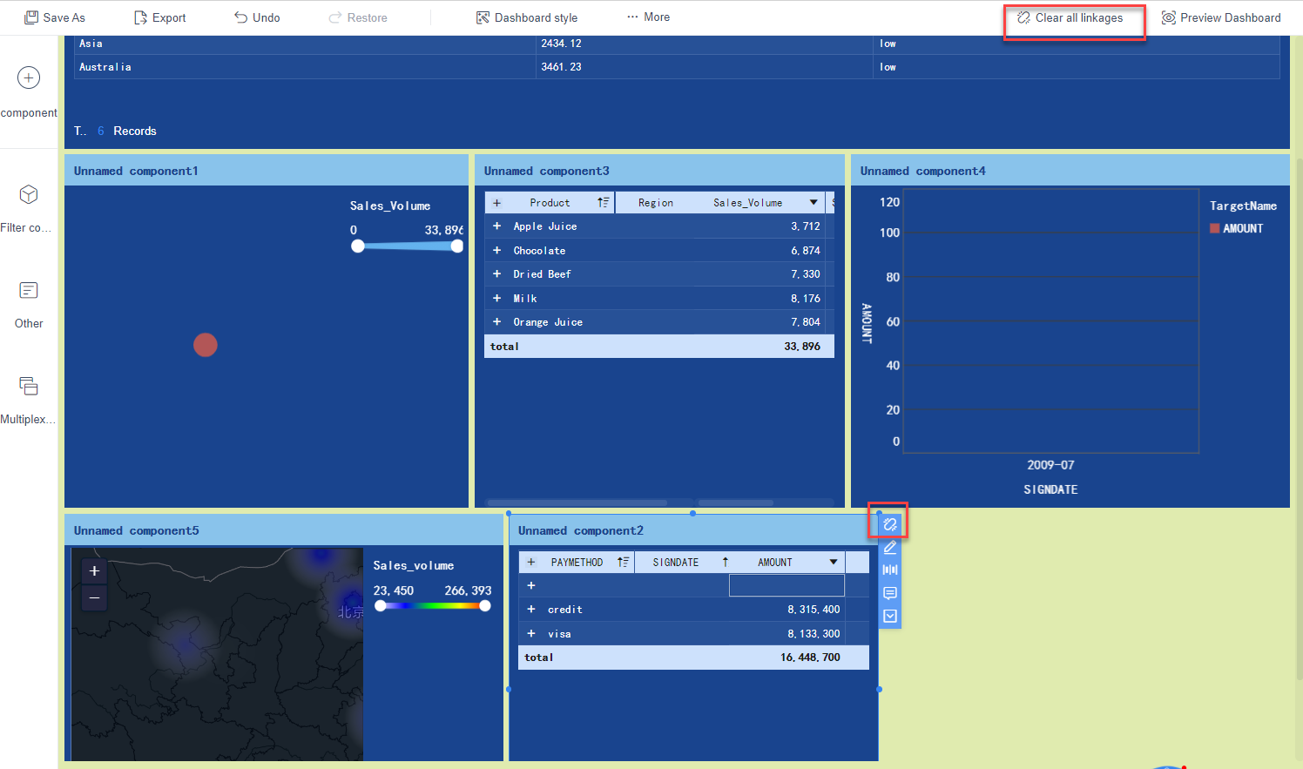This screenshot has width=1303, height=769.
Task: Click the barcode-style icon beside component2
Action: point(889,570)
